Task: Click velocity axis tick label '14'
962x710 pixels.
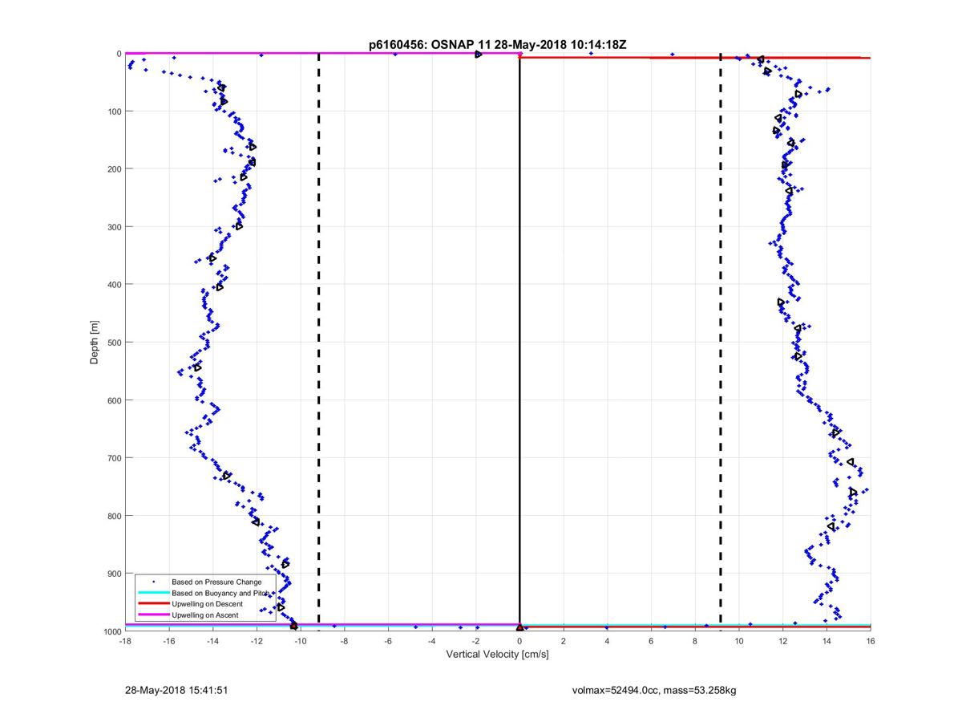Action: pos(827,642)
